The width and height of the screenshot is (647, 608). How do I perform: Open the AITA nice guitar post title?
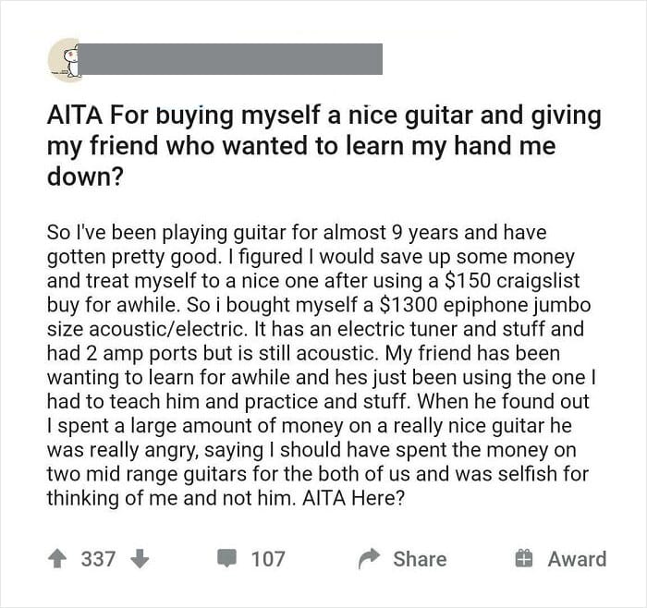tap(323, 146)
